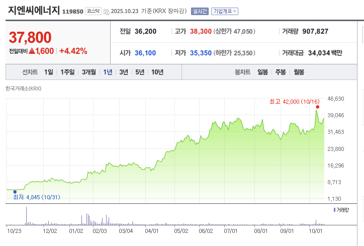This screenshot has height=246, width=364.
Task: Toggle the 실시간 real-time badge
Action: click(x=200, y=11)
